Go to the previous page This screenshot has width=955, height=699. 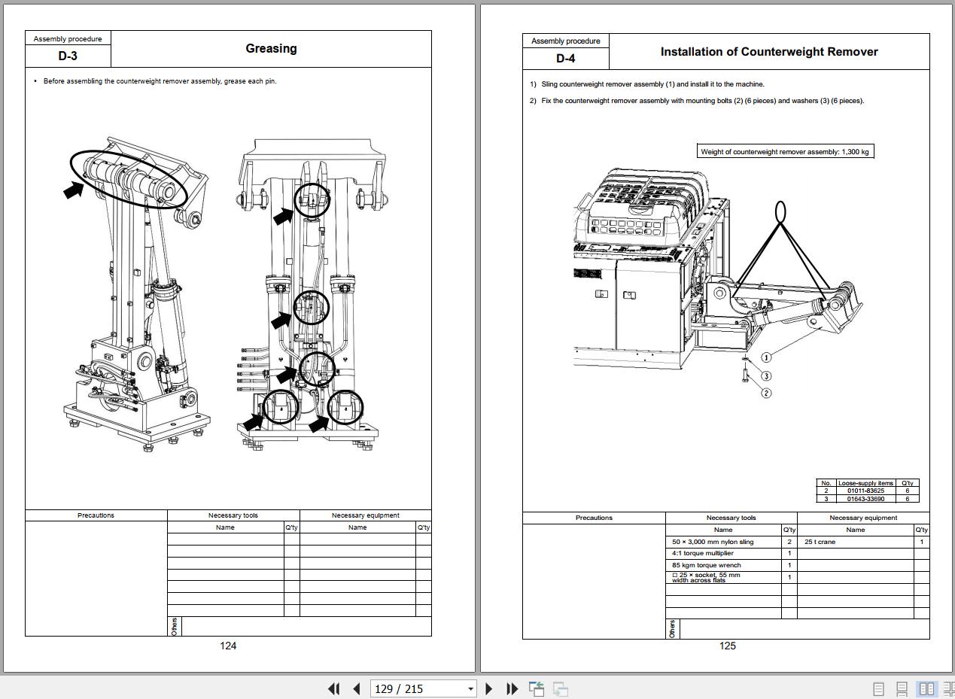[357, 688]
